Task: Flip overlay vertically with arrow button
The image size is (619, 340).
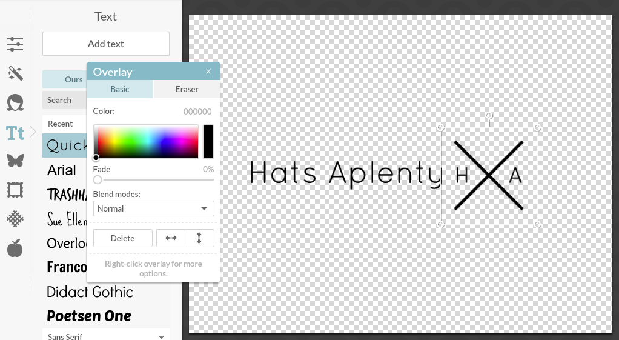Action: [199, 238]
